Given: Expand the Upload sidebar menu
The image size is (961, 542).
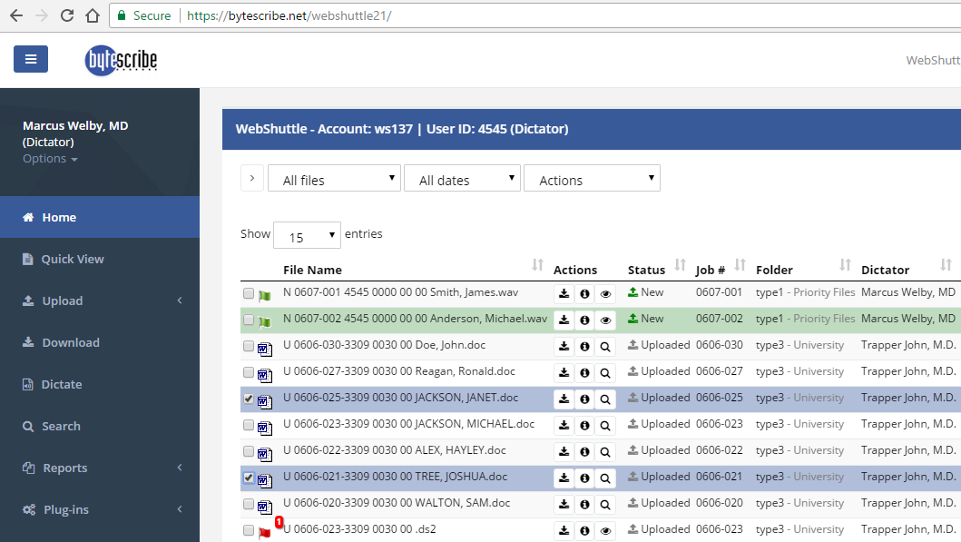Looking at the screenshot, I should (x=100, y=301).
